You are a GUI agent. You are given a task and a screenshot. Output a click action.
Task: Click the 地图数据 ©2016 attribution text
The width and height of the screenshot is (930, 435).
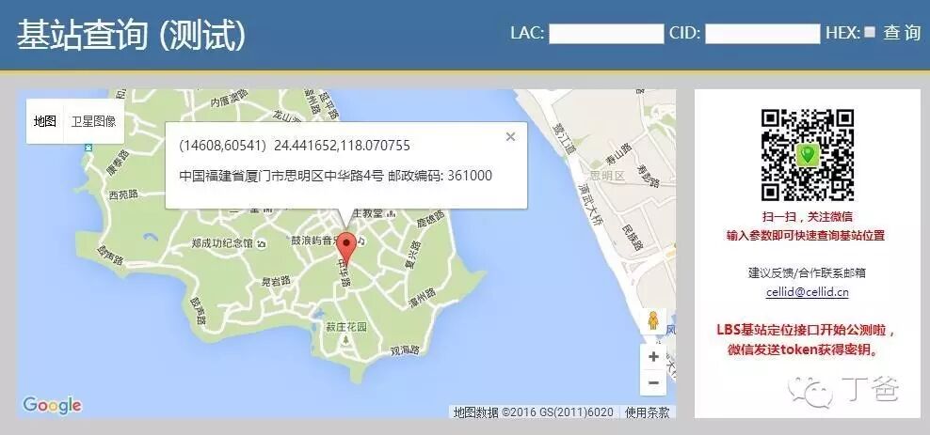click(533, 412)
